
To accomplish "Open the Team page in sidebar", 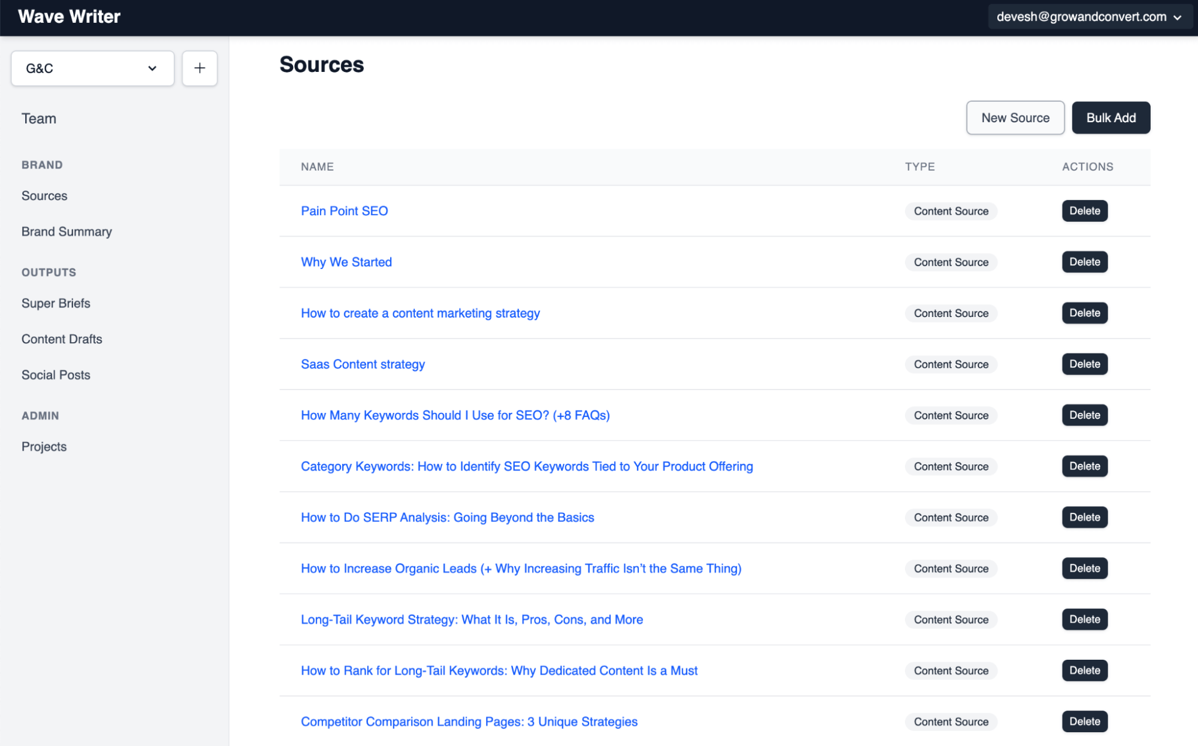I will (x=39, y=119).
